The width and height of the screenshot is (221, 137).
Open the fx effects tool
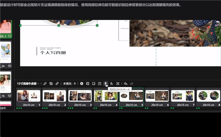click(x=112, y=84)
